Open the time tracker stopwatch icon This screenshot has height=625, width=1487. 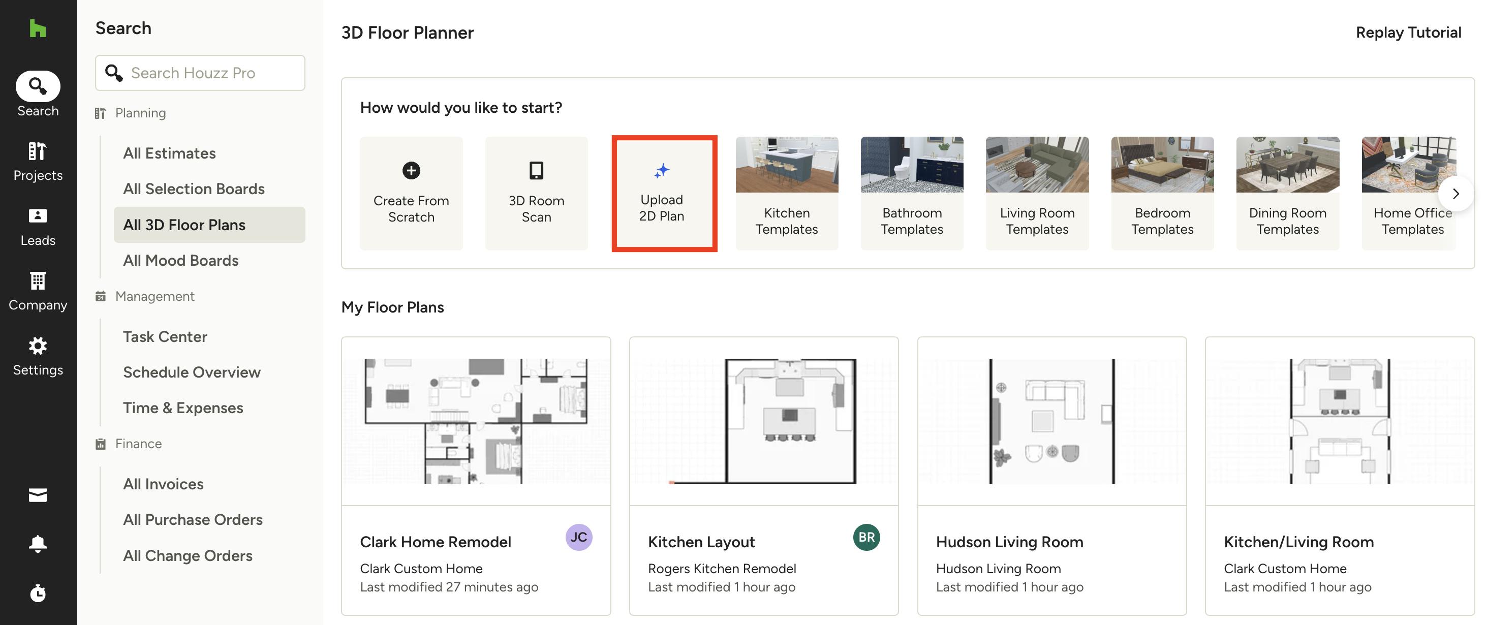pos(38,593)
